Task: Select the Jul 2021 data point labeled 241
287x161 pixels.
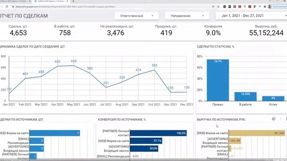Action: coord(106,88)
